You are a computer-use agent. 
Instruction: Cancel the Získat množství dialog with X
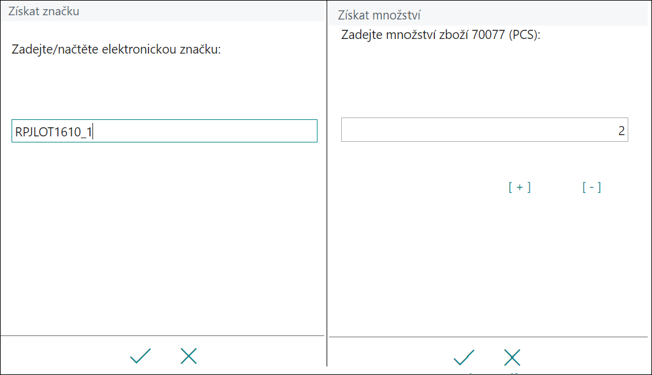[512, 357]
